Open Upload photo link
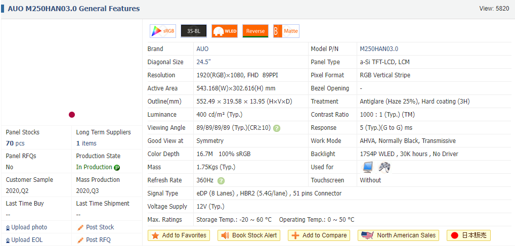Image resolution: width=515 pixels, height=246 pixels. pyautogui.click(x=29, y=227)
